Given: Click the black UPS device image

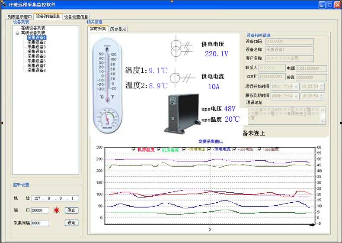Looking at the screenshot, I should pos(182,113).
